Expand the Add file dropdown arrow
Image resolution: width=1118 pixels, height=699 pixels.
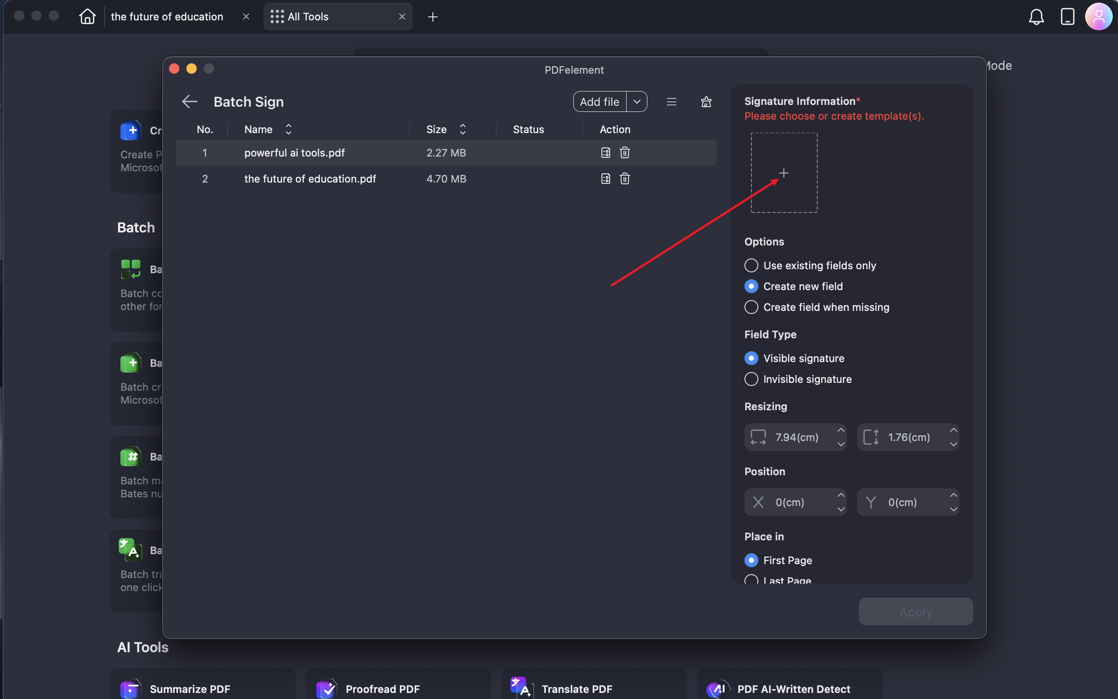[x=637, y=102]
